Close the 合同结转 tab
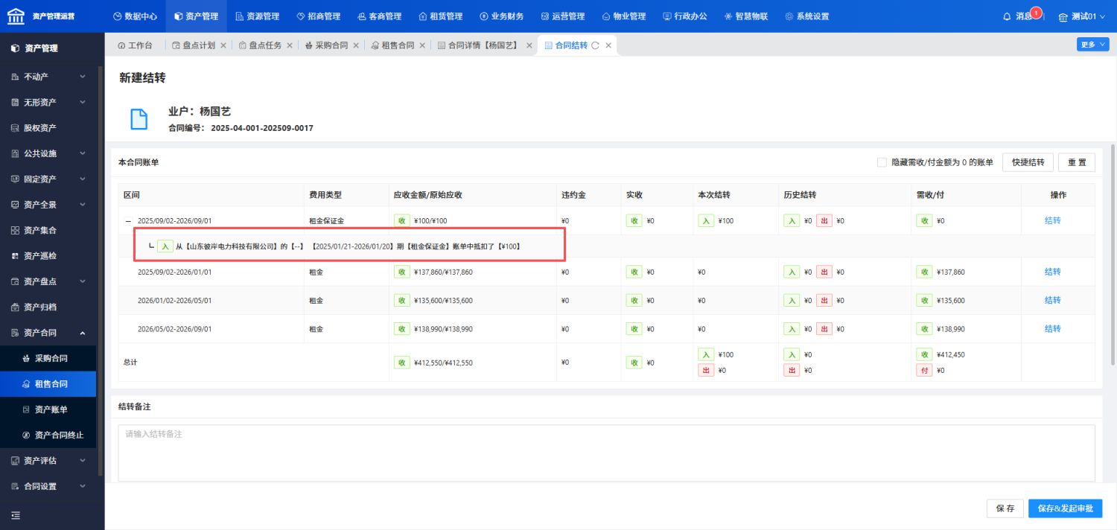 click(x=608, y=45)
